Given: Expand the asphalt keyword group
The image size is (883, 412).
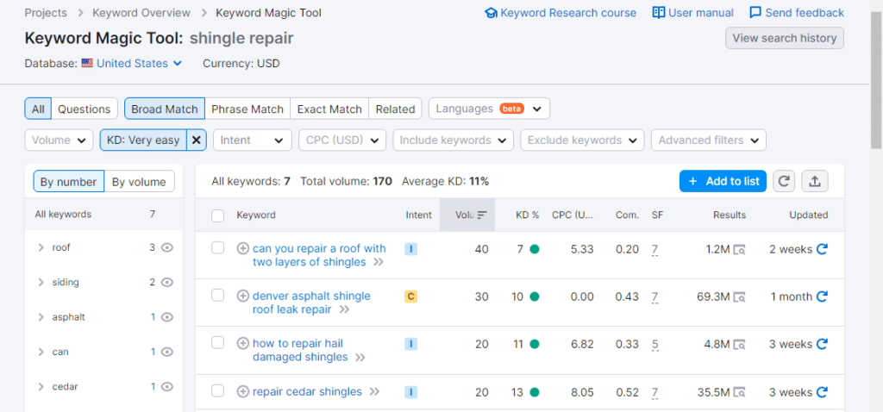Looking at the screenshot, I should (41, 317).
